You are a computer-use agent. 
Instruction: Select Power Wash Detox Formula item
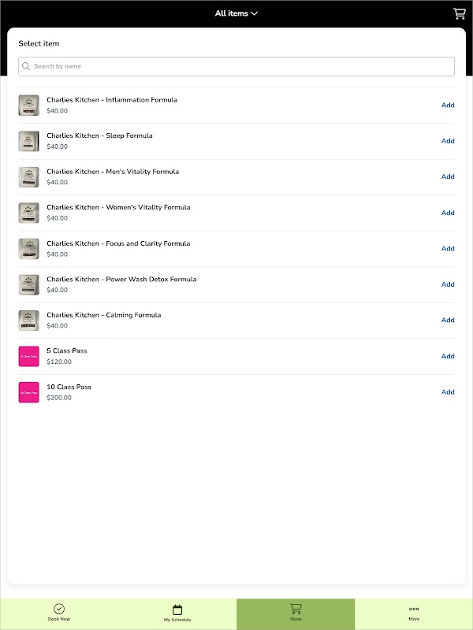(121, 280)
